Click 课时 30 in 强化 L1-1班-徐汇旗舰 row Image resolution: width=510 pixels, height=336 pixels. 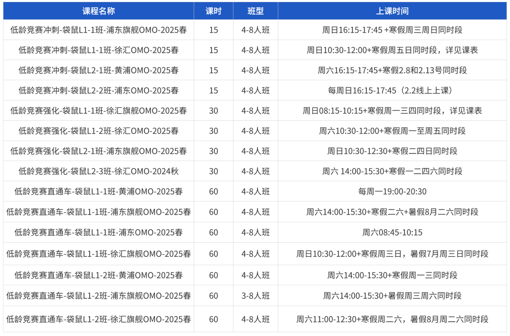(213, 110)
